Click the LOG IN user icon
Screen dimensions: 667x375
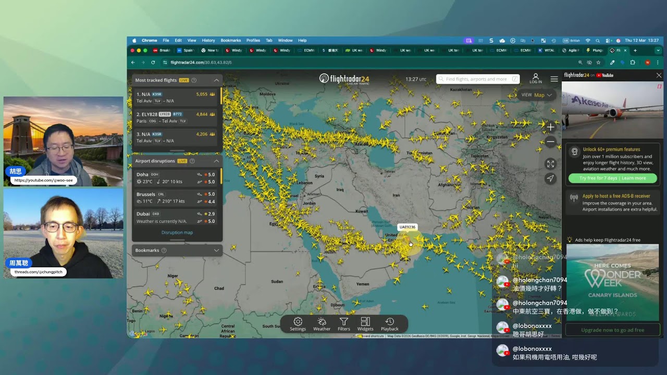(x=536, y=79)
